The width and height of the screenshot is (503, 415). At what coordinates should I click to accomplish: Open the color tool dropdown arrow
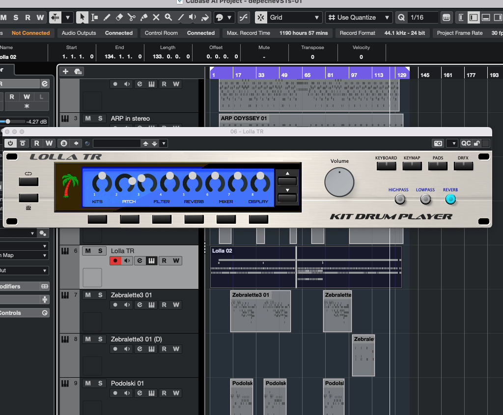pyautogui.click(x=229, y=17)
